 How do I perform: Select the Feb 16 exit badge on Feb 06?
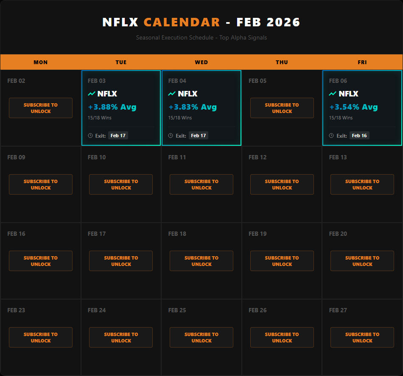[359, 135]
